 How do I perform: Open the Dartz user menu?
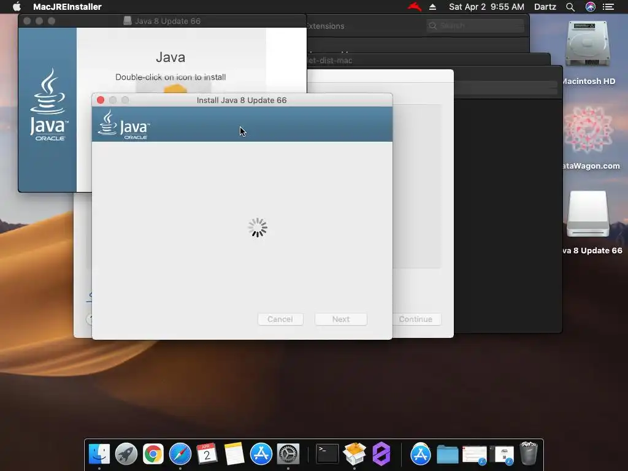point(545,7)
